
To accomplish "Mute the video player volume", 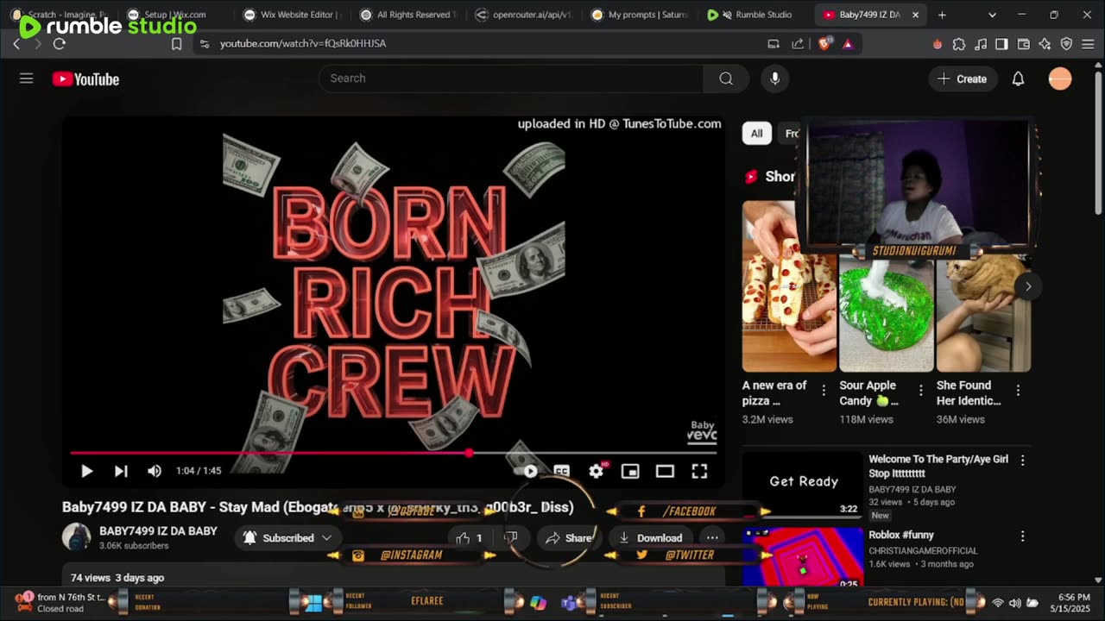I will [155, 471].
